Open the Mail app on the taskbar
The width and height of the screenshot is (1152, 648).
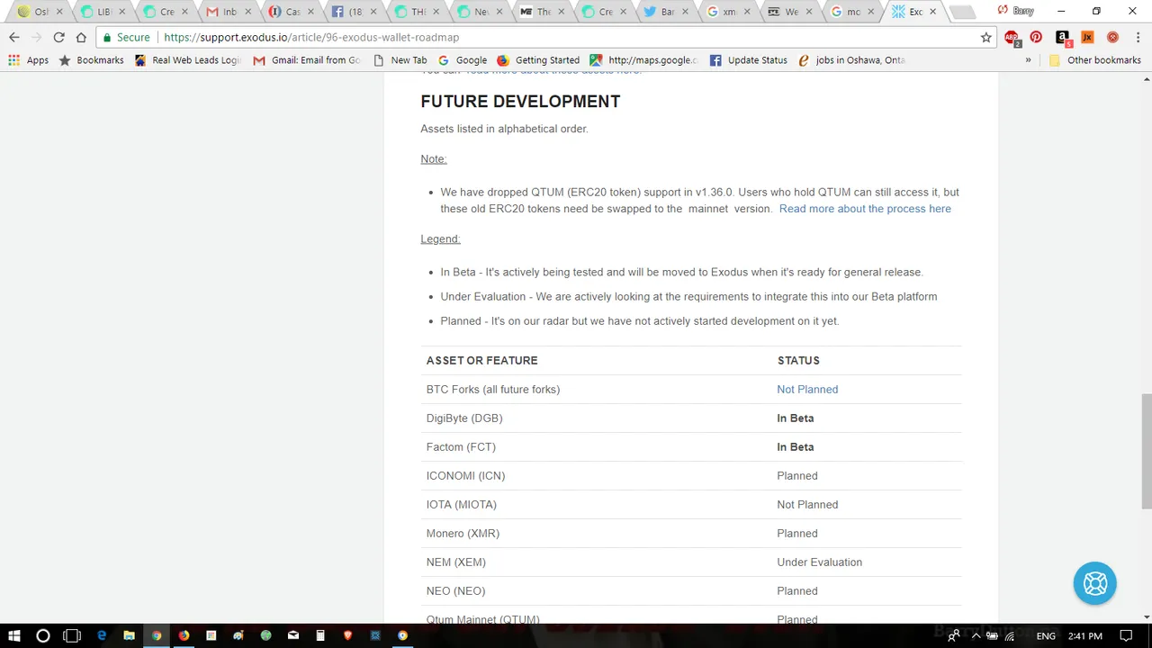coord(292,635)
